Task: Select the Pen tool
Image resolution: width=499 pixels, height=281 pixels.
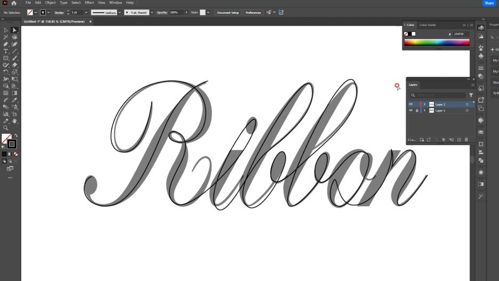Action: [6, 44]
